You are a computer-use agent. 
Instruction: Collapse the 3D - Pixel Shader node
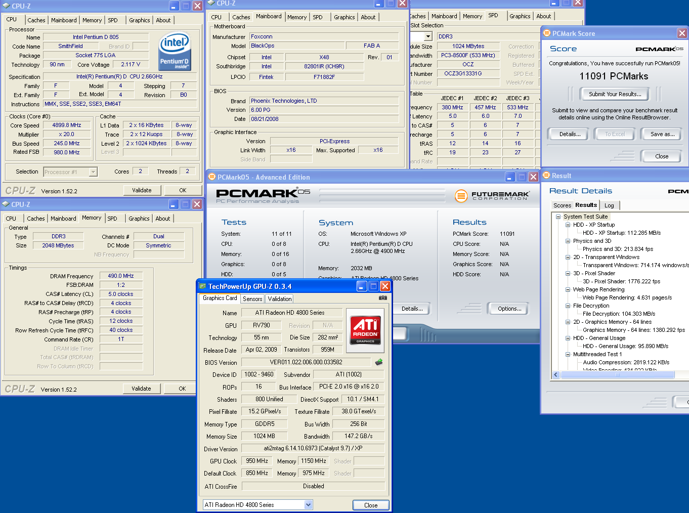tap(568, 273)
